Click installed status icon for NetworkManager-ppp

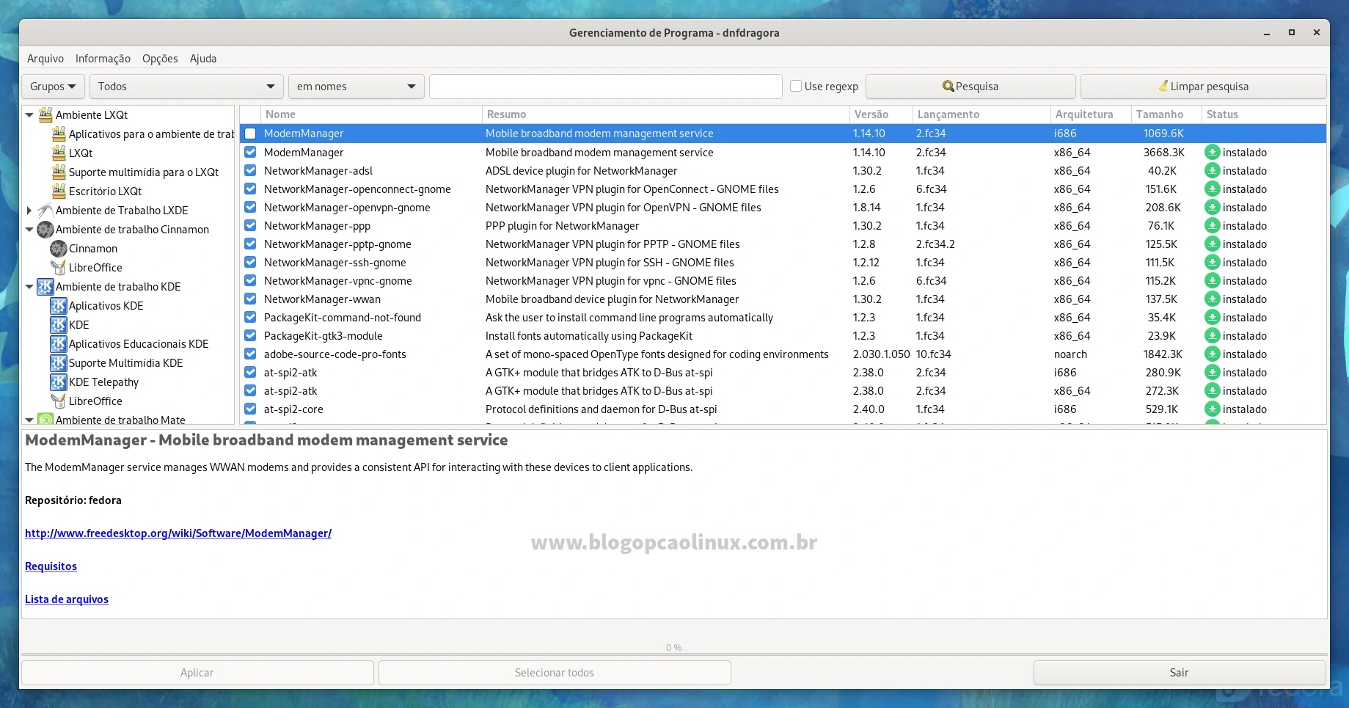coord(1213,225)
